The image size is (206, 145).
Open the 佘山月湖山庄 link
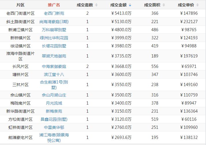click(x=54, y=95)
